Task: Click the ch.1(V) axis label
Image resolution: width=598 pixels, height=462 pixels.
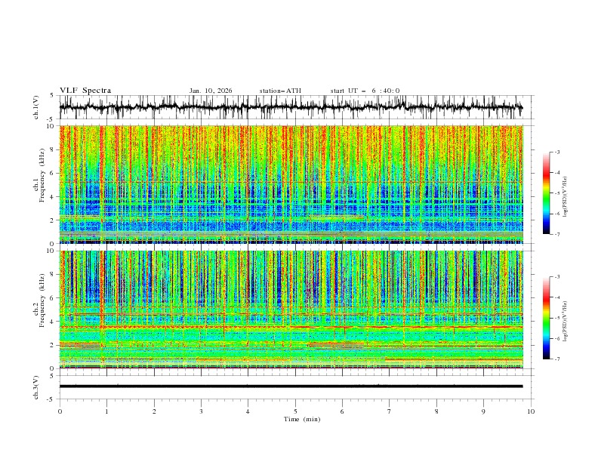Action: pos(35,108)
